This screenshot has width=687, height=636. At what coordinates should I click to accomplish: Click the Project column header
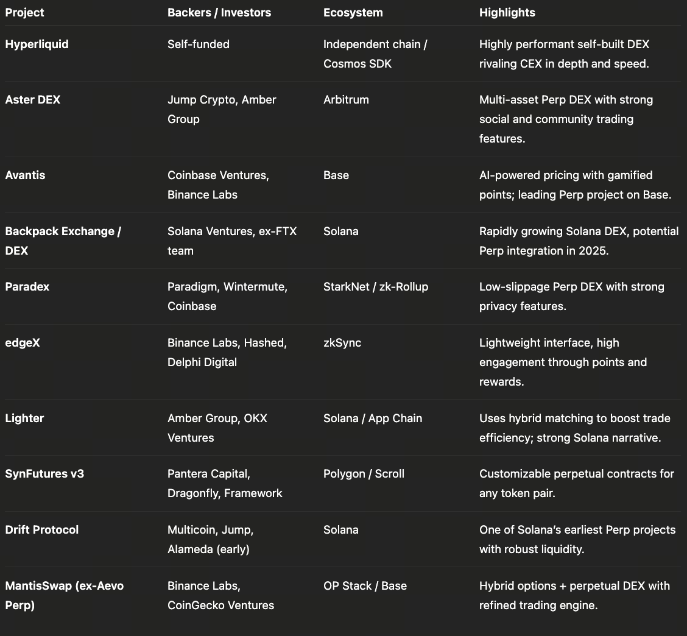pos(25,12)
